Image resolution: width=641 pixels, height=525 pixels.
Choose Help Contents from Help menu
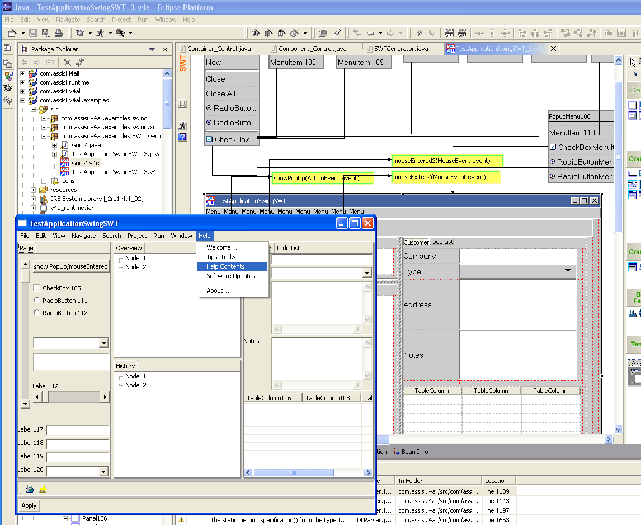225,266
